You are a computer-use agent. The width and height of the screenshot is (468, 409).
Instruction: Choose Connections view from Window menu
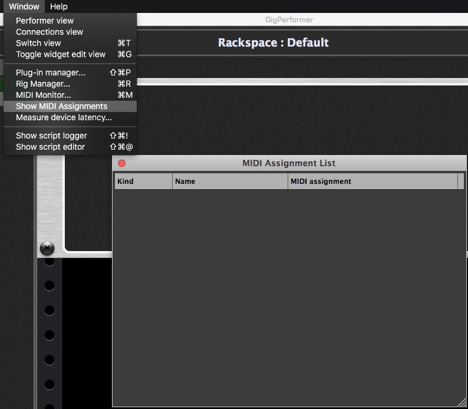[70, 32]
